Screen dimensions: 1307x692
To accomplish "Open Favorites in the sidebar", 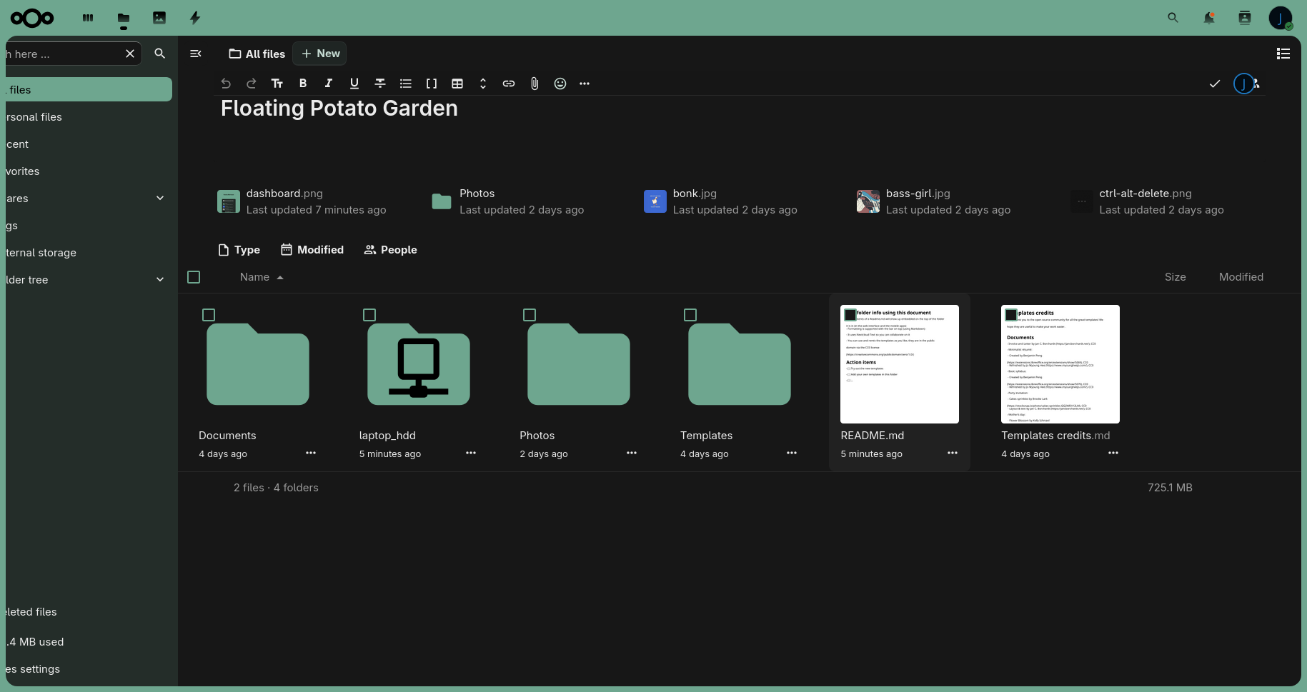I will (x=23, y=171).
